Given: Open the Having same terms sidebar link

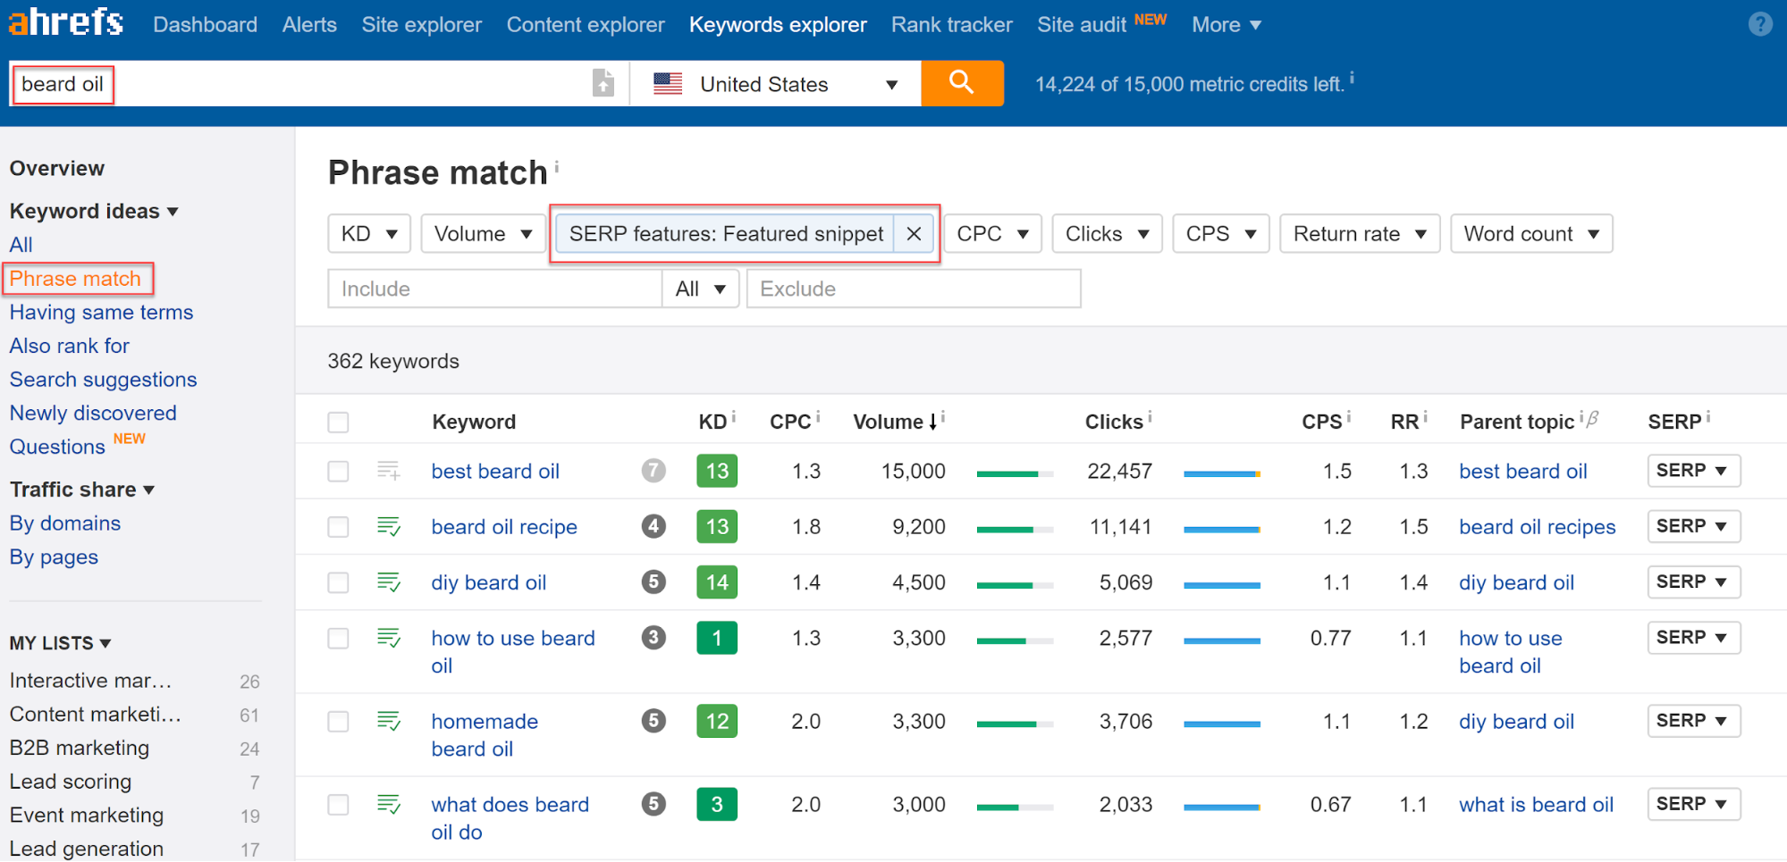Looking at the screenshot, I should 101,312.
